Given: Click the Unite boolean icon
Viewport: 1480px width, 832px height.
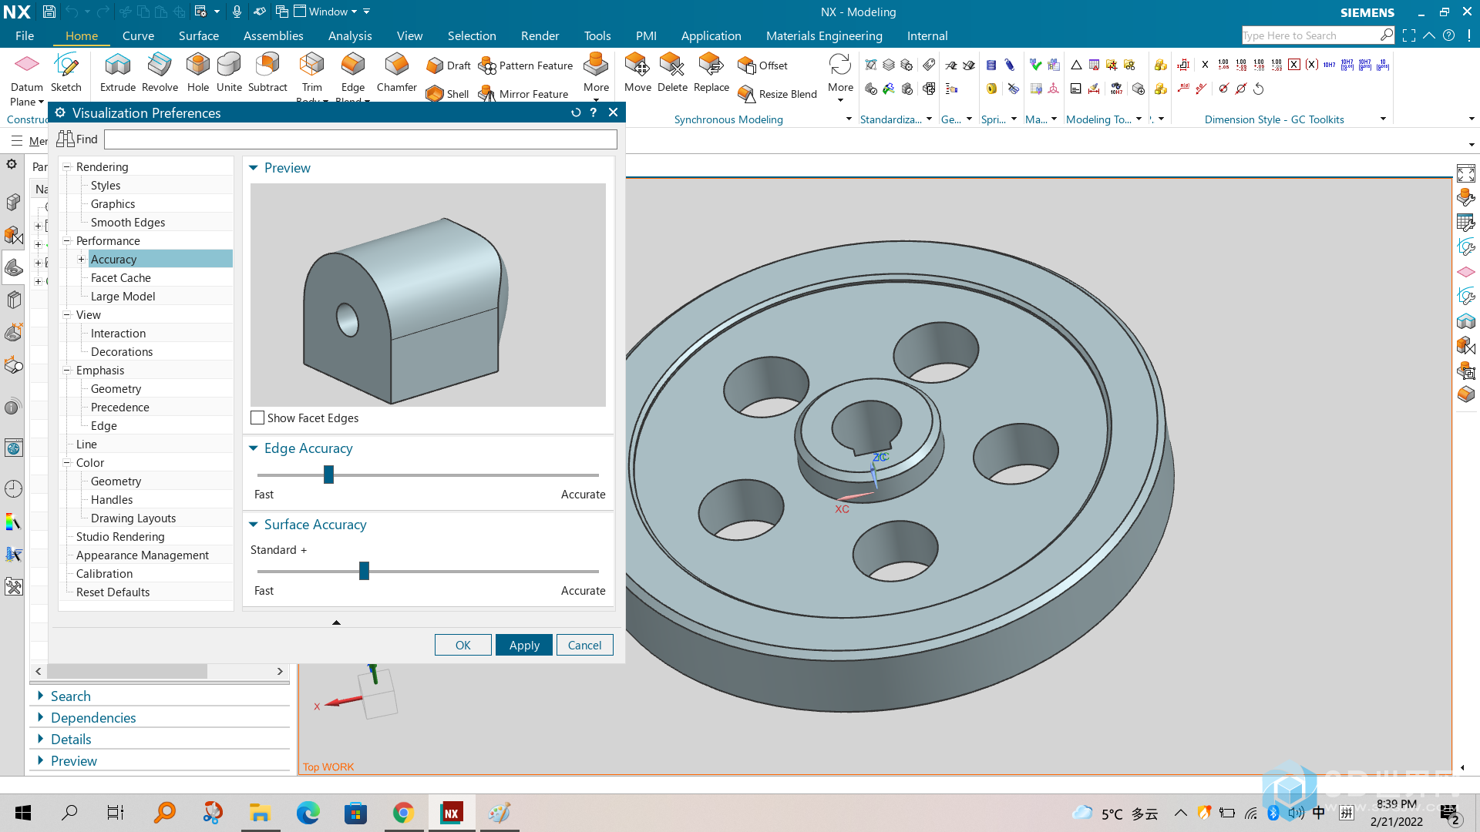Looking at the screenshot, I should coord(229,73).
